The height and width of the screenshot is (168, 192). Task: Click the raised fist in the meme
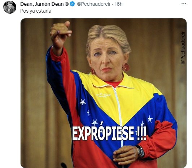[x=60, y=34]
